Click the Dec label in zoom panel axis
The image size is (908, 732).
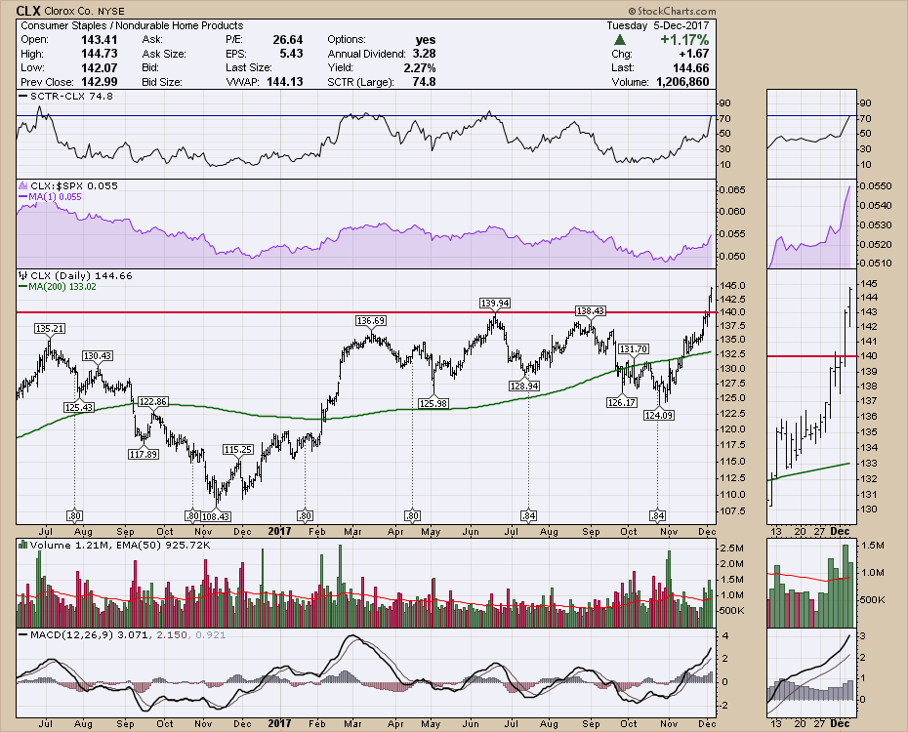click(840, 531)
